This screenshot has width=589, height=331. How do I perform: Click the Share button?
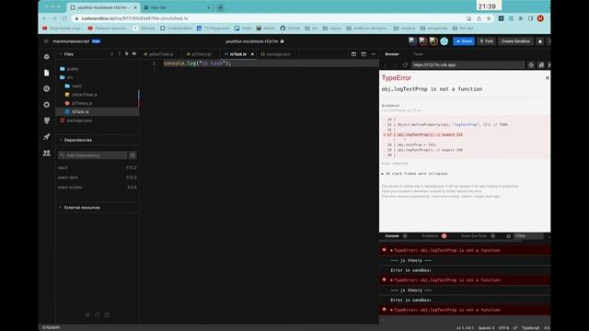pos(464,41)
